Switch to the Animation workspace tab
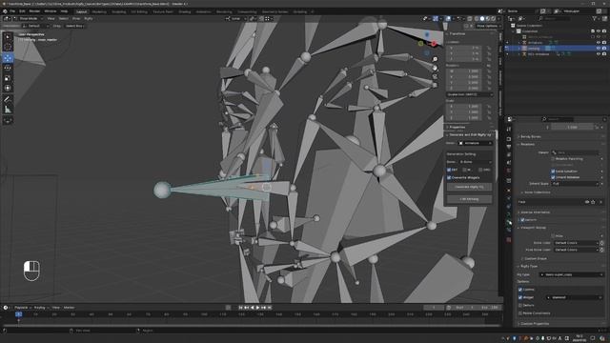The image size is (610, 343). coord(203,11)
